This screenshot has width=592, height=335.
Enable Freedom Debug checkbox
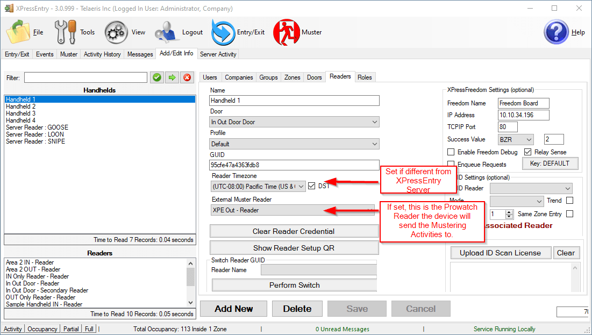[451, 152]
